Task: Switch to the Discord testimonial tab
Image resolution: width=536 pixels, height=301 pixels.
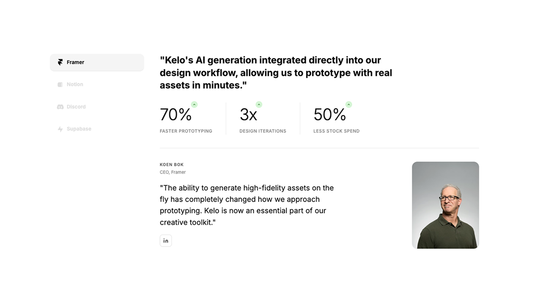Action: tap(76, 107)
